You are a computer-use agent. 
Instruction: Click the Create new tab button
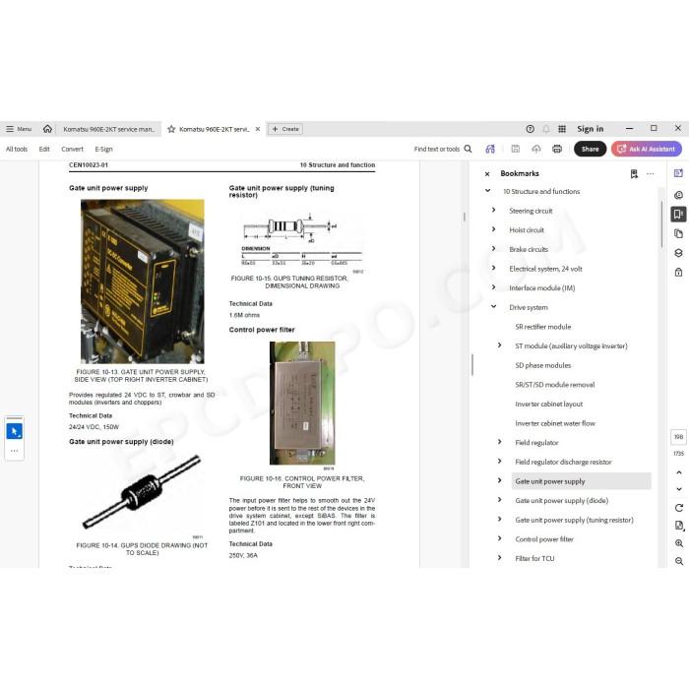tap(285, 129)
